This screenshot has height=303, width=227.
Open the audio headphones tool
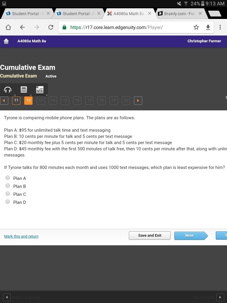pos(8,90)
